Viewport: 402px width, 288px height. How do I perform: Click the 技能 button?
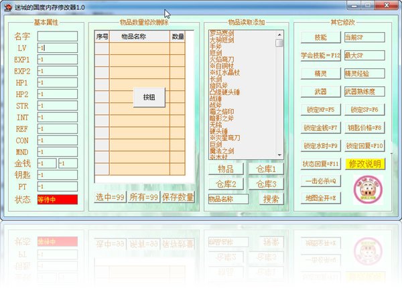point(321,37)
